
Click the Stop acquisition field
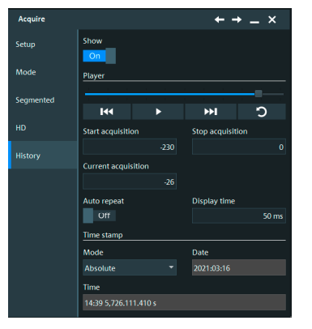point(239,147)
